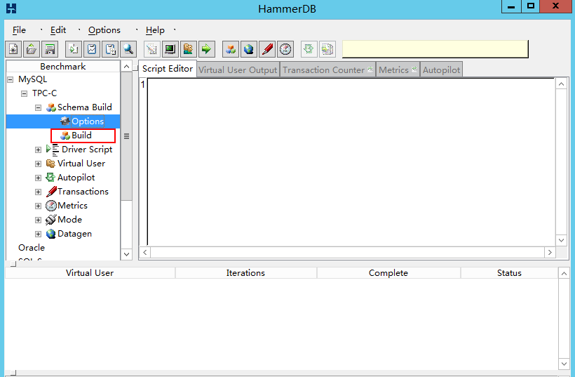Image resolution: width=575 pixels, height=377 pixels.
Task: Click the magnifying glass toolbar icon
Action: [128, 49]
